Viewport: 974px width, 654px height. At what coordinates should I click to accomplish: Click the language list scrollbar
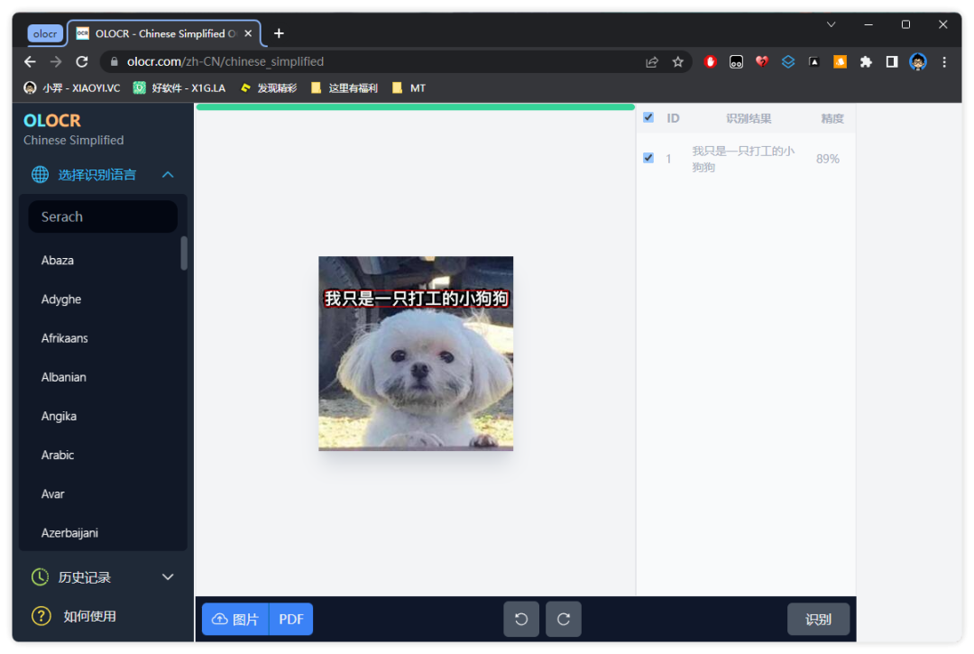click(184, 253)
